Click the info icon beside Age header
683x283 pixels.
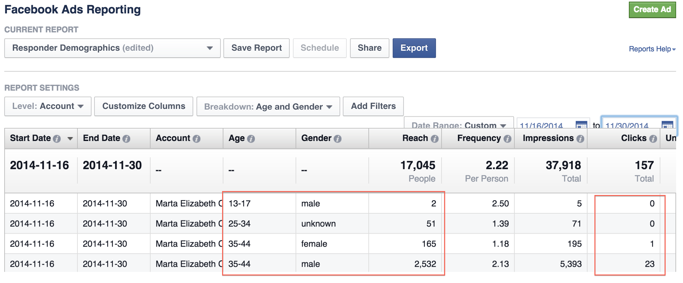[251, 139]
